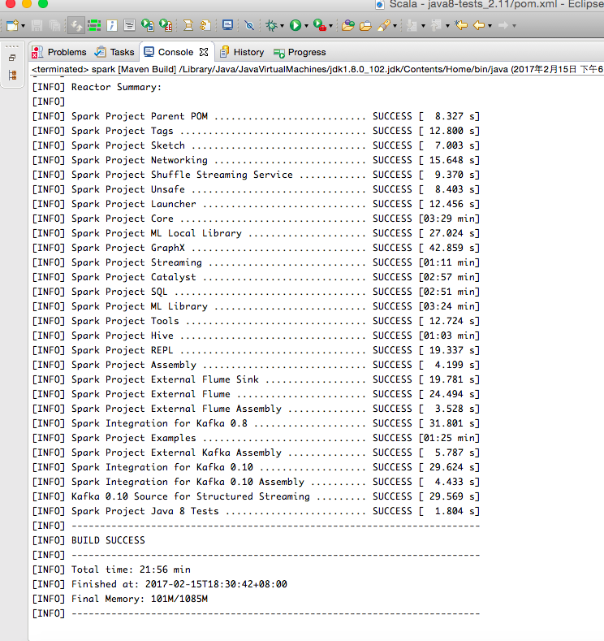Open the New wizard dropdown arrow
Viewport: 604px width, 641px height.
[x=23, y=26]
